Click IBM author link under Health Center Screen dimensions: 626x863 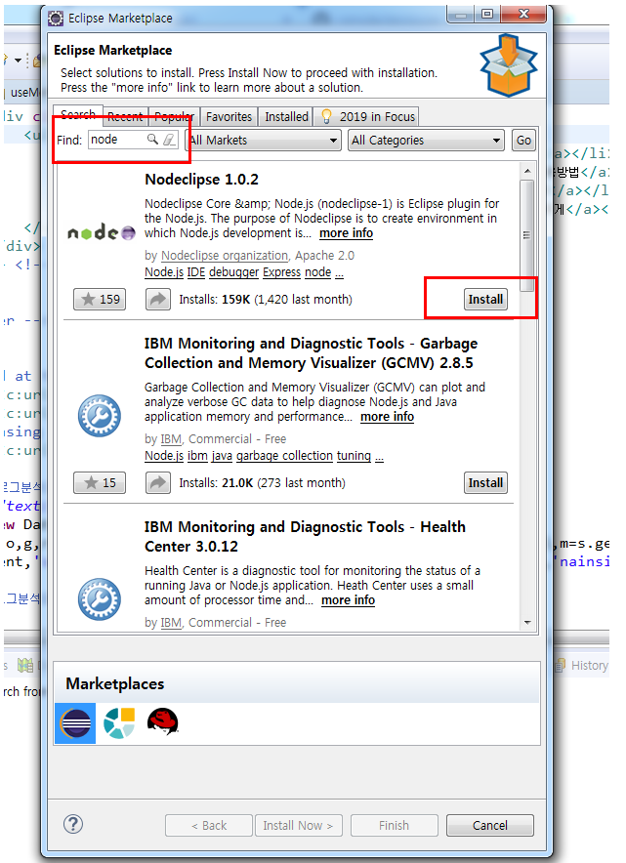171,623
